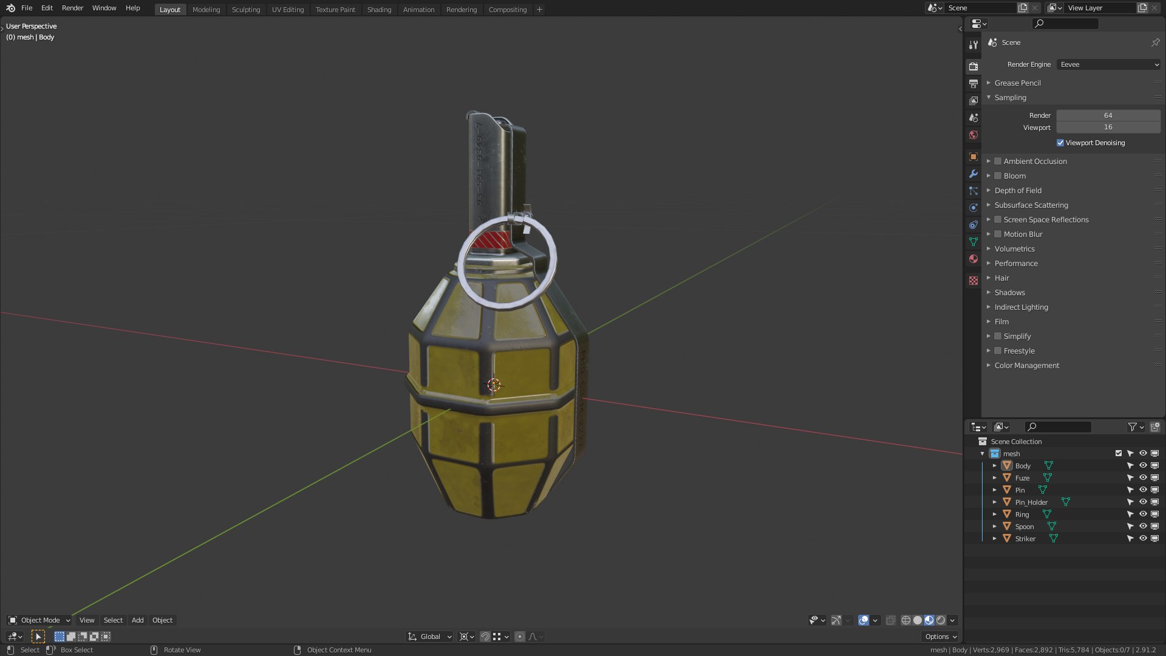Toggle proportional editing button

(x=520, y=637)
